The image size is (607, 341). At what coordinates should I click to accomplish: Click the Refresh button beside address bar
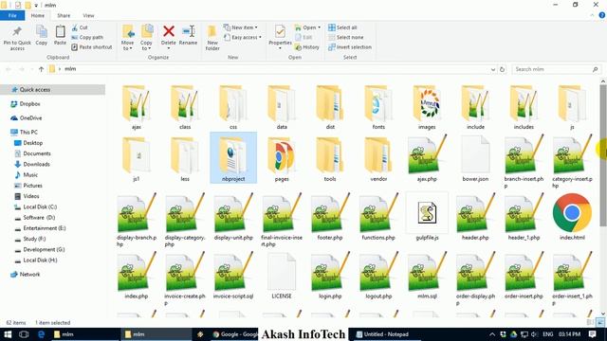tap(502, 69)
